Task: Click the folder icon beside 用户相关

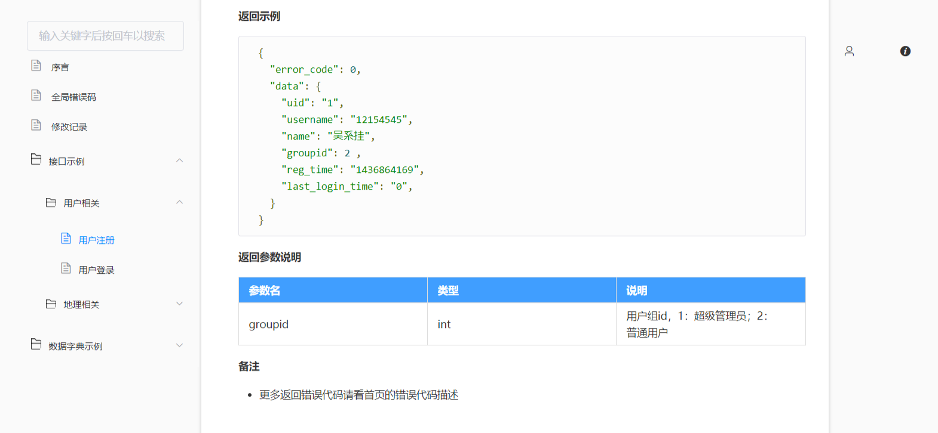Action: click(51, 203)
